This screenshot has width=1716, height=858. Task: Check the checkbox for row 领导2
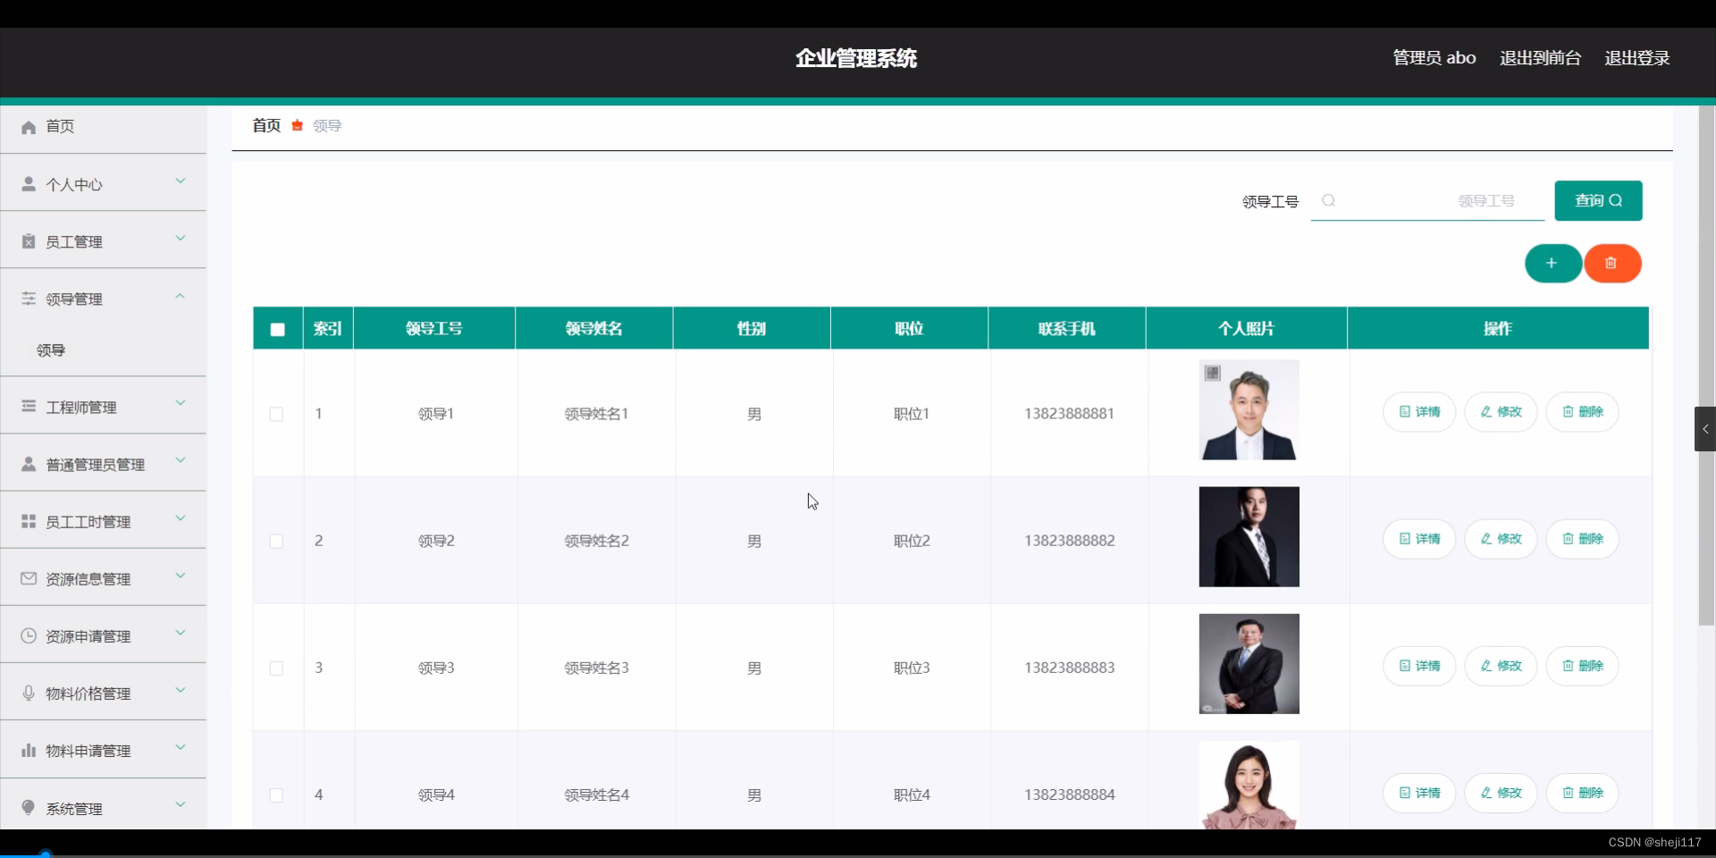[x=276, y=542]
